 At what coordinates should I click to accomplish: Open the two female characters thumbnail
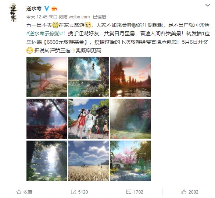[x=89, y=119]
